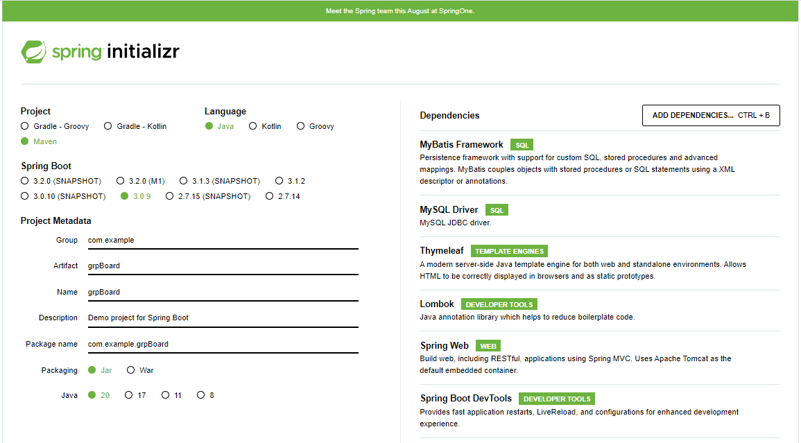Click the Package name input field
Screen dimensions: 801x443
click(x=223, y=344)
